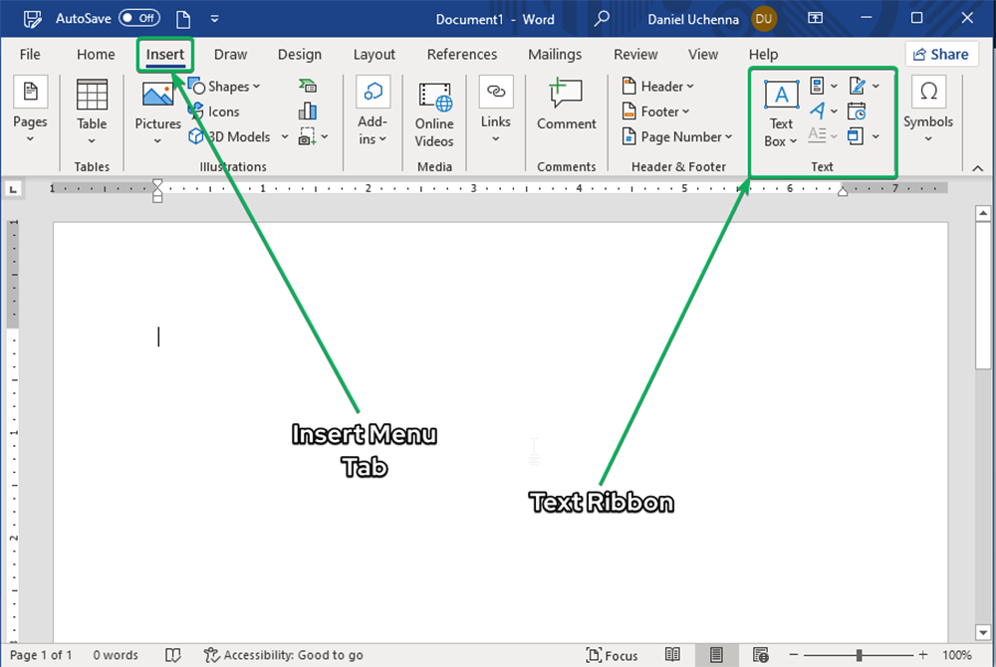Open the search magnifier in the title bar
The height and width of the screenshot is (667, 996).
[x=602, y=18]
